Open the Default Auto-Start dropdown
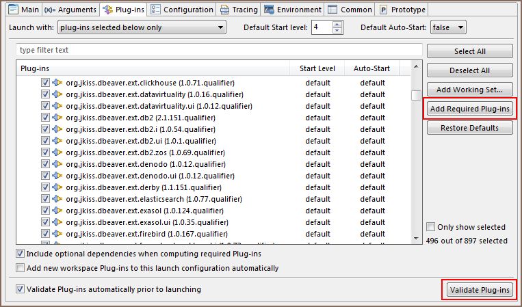This screenshot has height=307, width=522. pyautogui.click(x=448, y=27)
